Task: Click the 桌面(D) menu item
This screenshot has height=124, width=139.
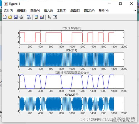Action: 75,11
